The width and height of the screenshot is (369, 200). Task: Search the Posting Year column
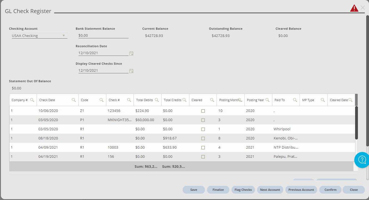pos(267,100)
